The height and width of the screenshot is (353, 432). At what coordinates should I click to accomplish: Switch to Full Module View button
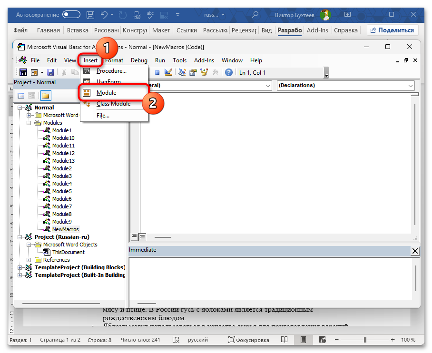coord(142,236)
